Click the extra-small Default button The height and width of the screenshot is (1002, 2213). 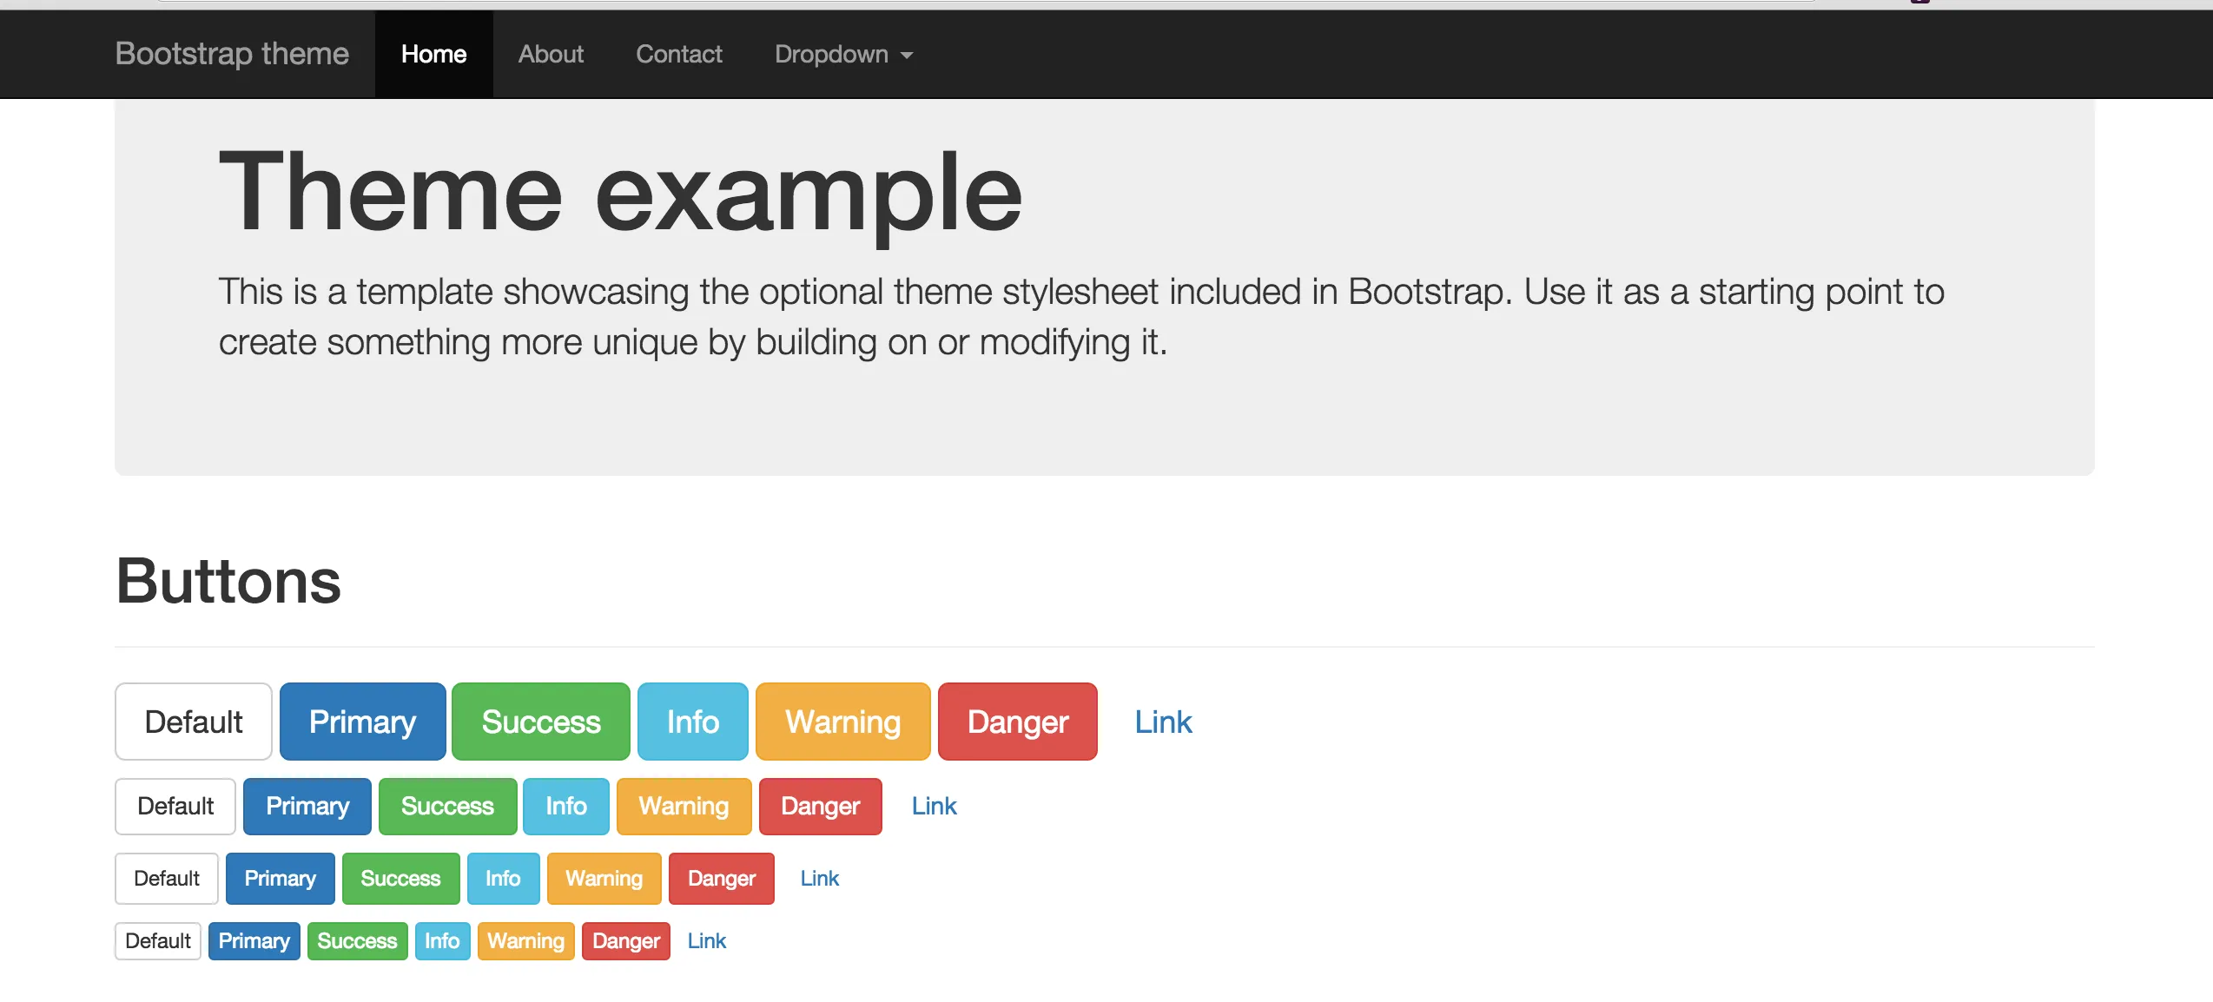(x=158, y=941)
